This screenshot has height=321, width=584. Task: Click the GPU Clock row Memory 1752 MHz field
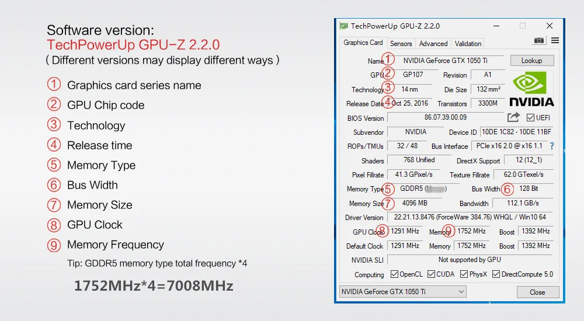471,231
